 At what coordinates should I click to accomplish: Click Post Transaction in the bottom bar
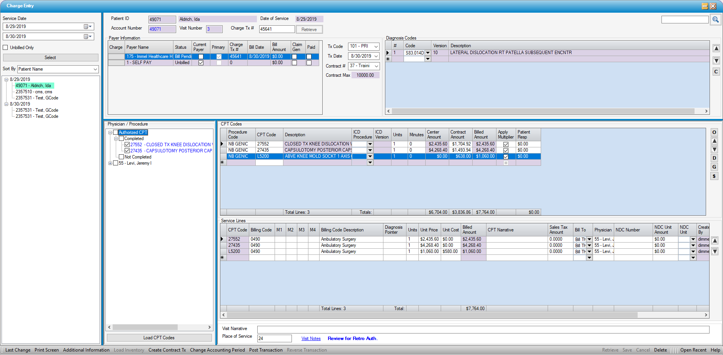[x=265, y=350]
